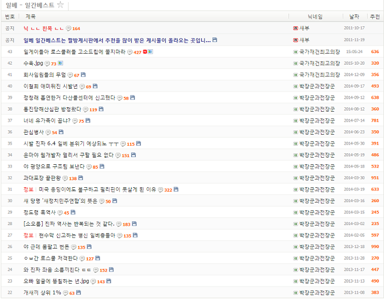Click the 일베 - 일간베스트 board title
Viewport: 384px width, 299px height.
point(30,5)
